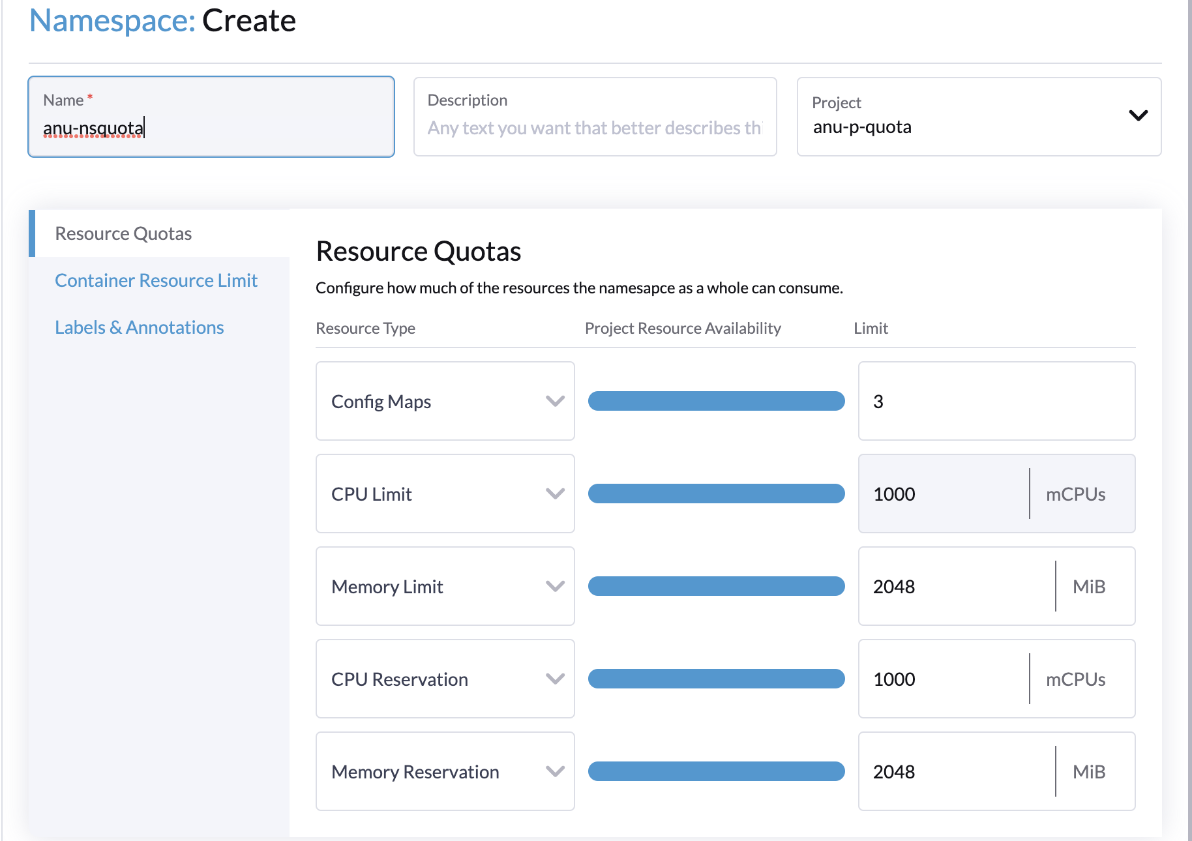Screen dimensions: 1192x841
Task: Click the CPU Reservation availability bar
Action: click(716, 679)
